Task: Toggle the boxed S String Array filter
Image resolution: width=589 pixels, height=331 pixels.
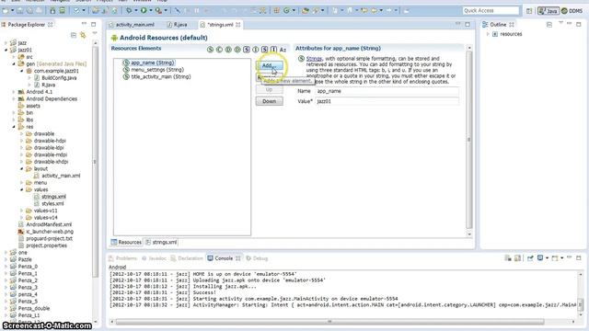Action: click(x=264, y=49)
